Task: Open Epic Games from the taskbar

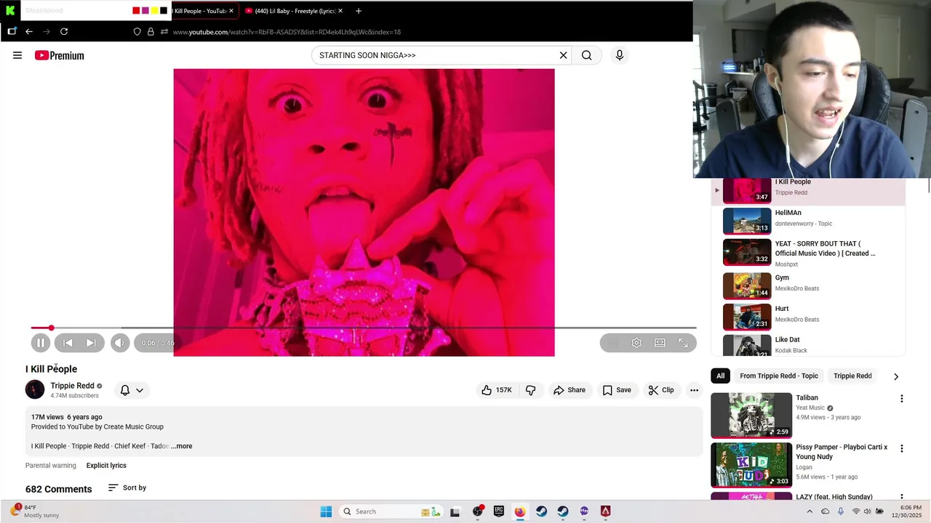Action: (x=498, y=511)
